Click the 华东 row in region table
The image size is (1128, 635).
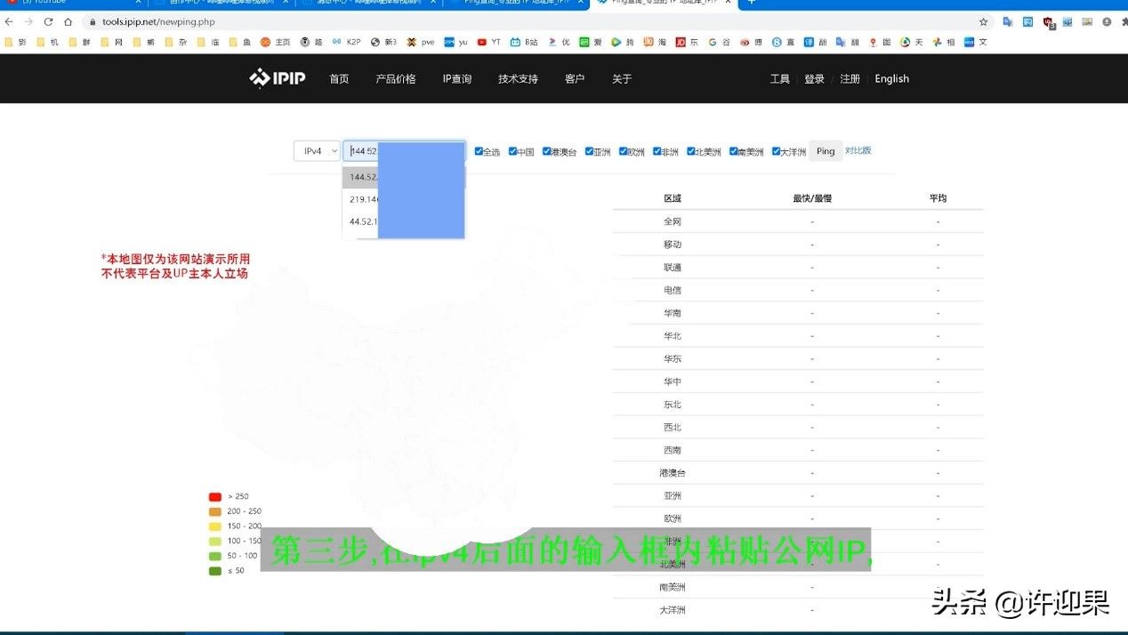[798, 358]
